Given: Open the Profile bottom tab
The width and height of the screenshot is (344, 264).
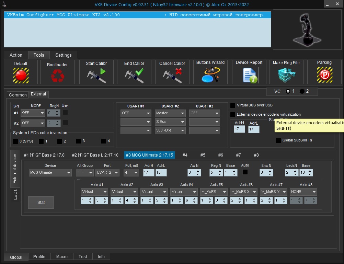Looking at the screenshot, I should point(39,256).
